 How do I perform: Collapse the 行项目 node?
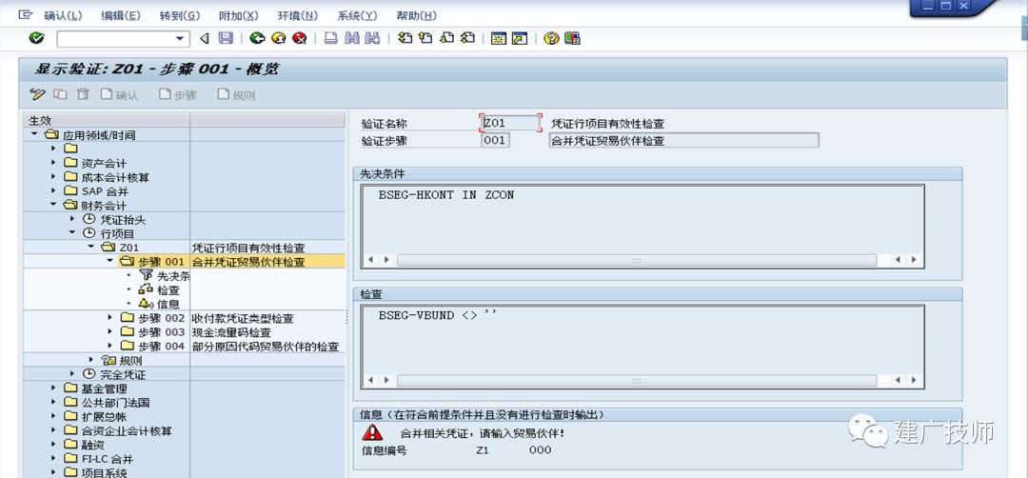coord(72,232)
